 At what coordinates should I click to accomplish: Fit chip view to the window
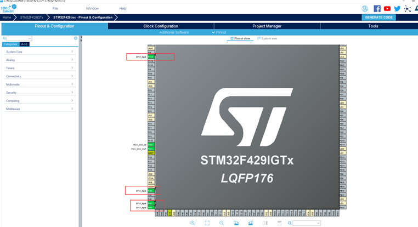(x=207, y=223)
